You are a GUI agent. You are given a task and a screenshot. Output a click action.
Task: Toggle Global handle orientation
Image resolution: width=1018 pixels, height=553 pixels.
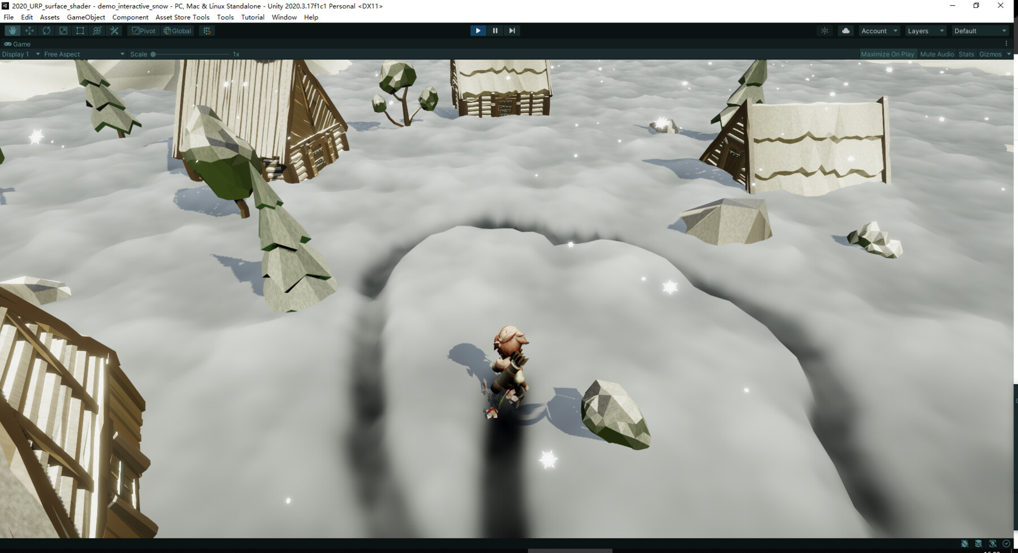click(x=177, y=31)
